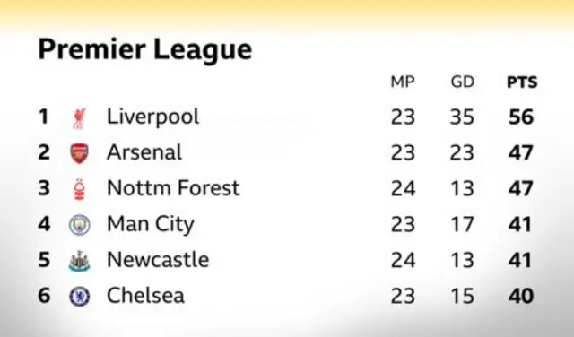Click the Liverpool club crest

point(80,118)
